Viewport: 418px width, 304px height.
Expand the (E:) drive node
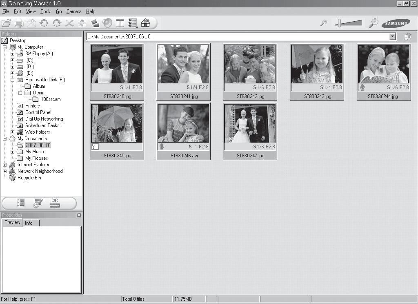click(13, 74)
